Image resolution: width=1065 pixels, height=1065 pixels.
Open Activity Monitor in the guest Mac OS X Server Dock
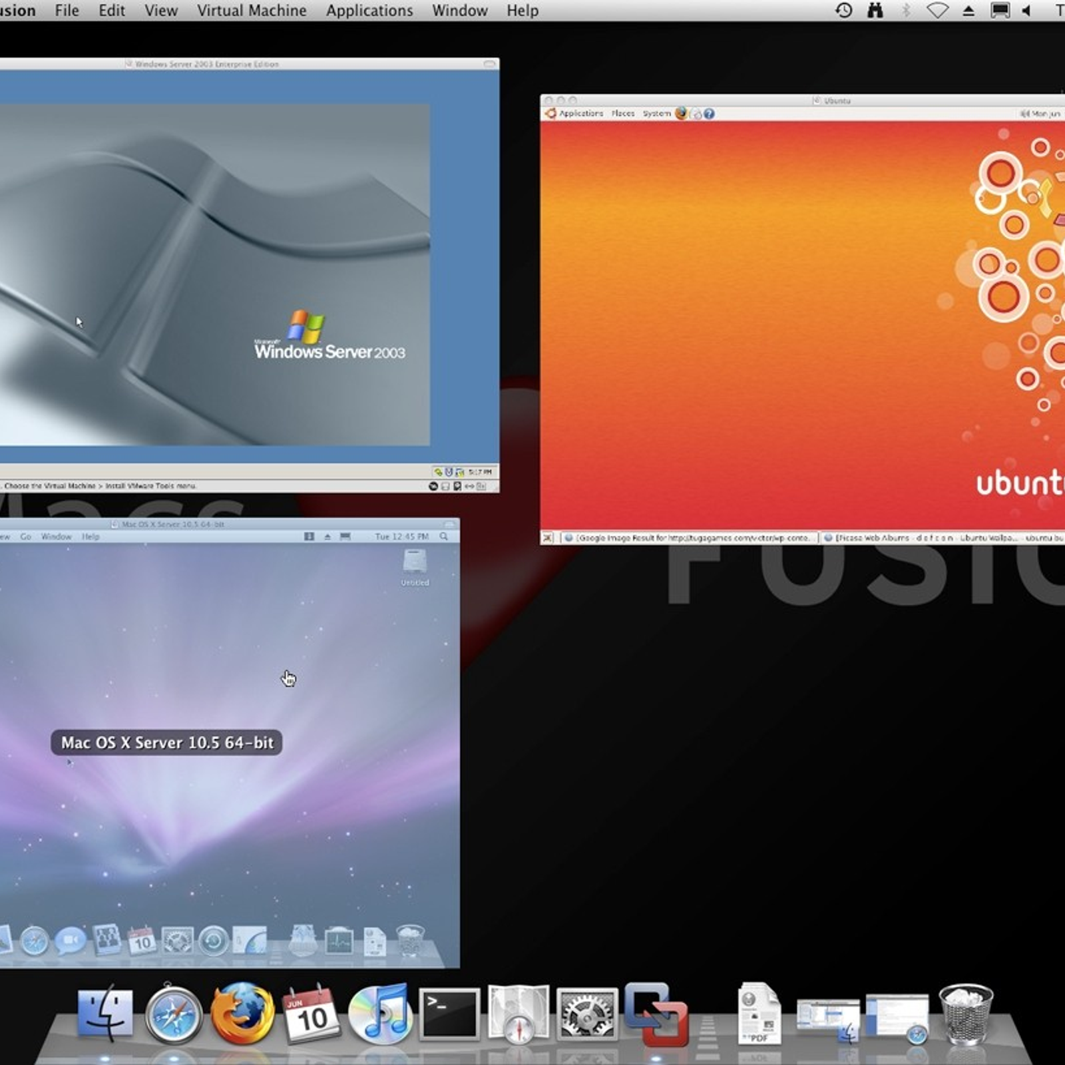pyautogui.click(x=339, y=941)
